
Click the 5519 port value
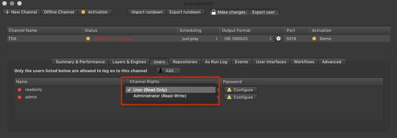(291, 39)
